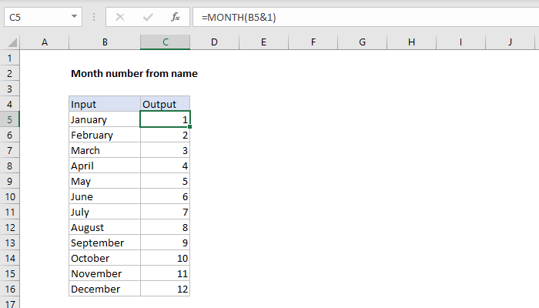The image size is (539, 308).
Task: Select column J header
Action: pos(510,42)
